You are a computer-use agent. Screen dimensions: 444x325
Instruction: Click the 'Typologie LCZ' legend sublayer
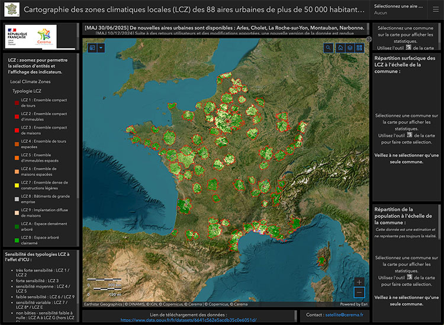tap(27, 91)
